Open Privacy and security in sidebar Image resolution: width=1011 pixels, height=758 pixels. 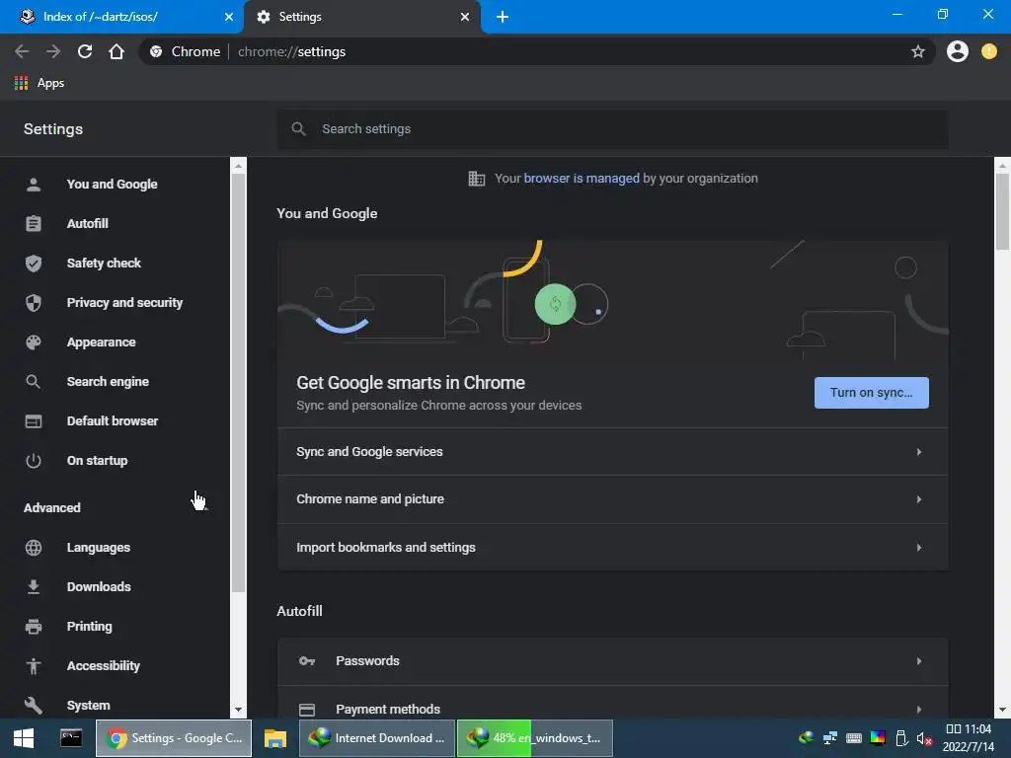point(124,302)
